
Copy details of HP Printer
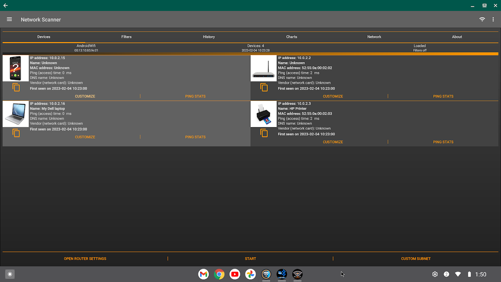[x=264, y=133]
